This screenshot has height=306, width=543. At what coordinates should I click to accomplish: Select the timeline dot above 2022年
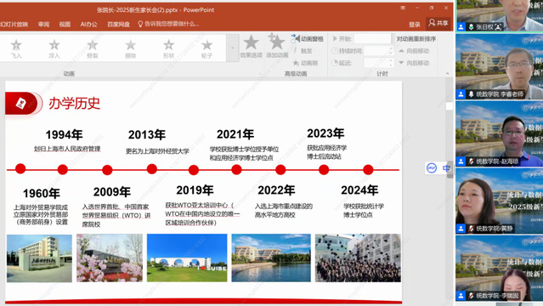coord(280,170)
